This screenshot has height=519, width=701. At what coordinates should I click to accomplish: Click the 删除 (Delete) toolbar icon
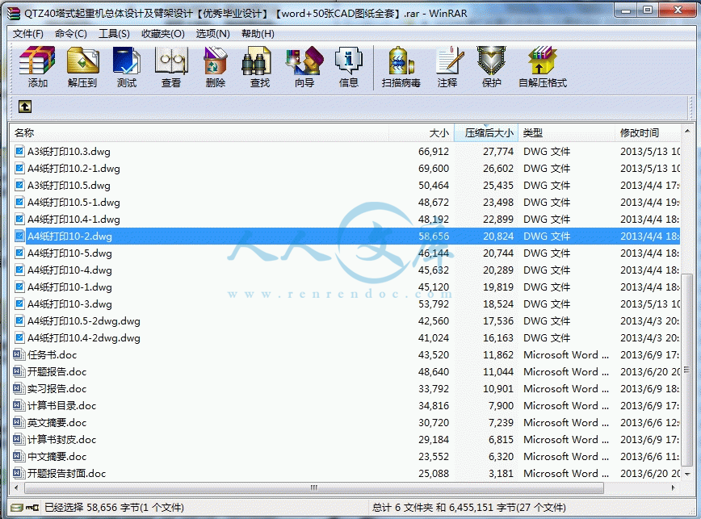point(216,67)
